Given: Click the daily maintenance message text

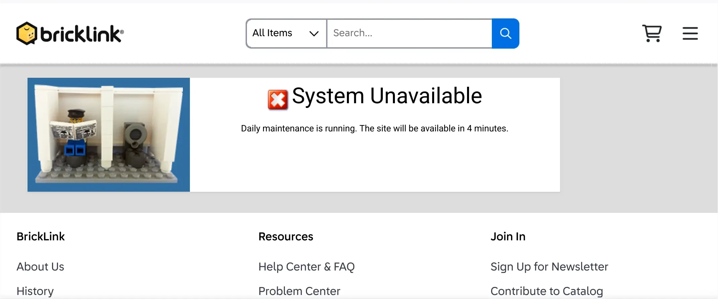Looking at the screenshot, I should [x=374, y=128].
